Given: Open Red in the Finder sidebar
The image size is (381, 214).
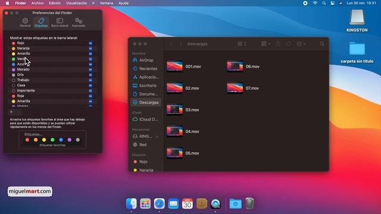Looking at the screenshot, I should [146, 145].
